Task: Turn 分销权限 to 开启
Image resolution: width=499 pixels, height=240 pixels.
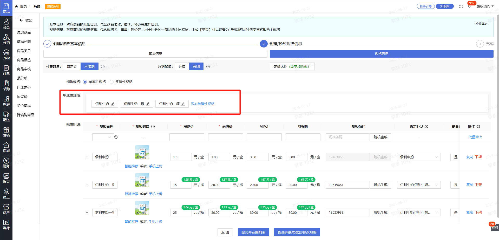Action: pyautogui.click(x=182, y=66)
